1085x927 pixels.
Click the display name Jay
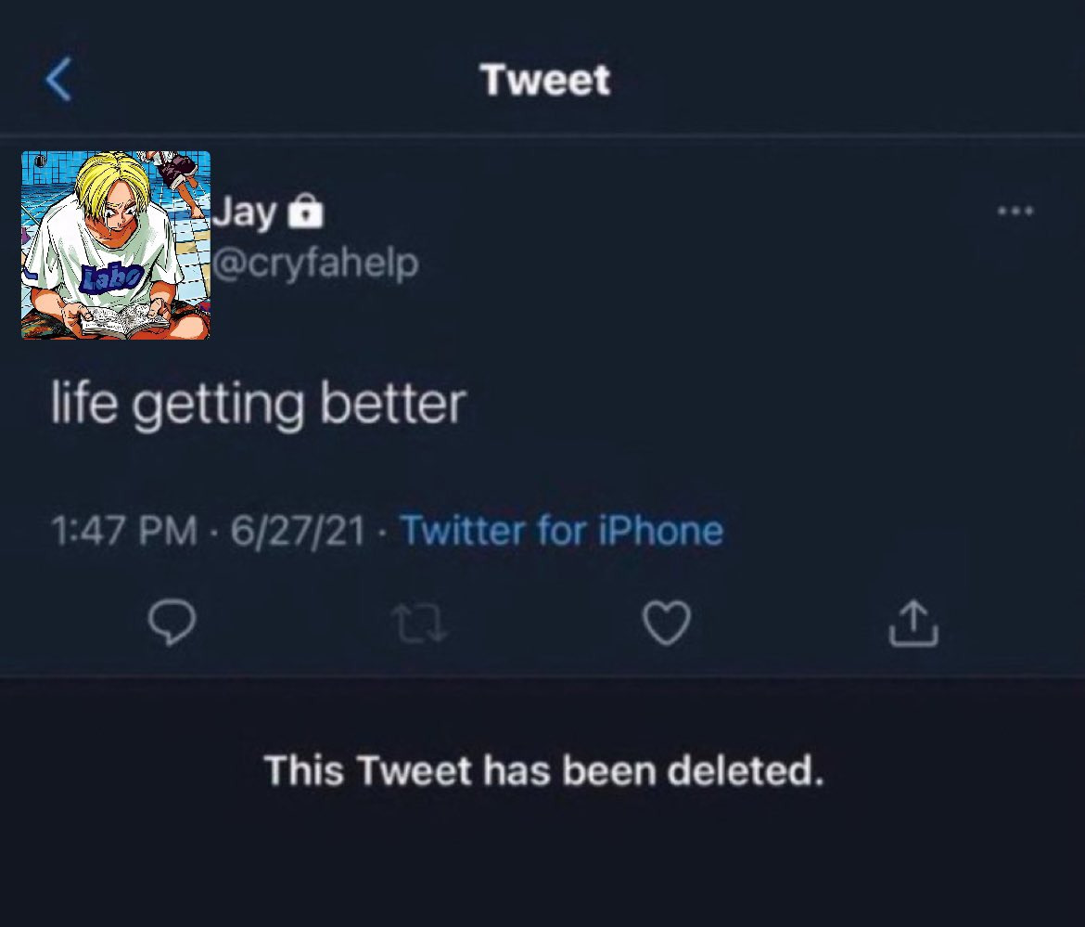coord(245,213)
